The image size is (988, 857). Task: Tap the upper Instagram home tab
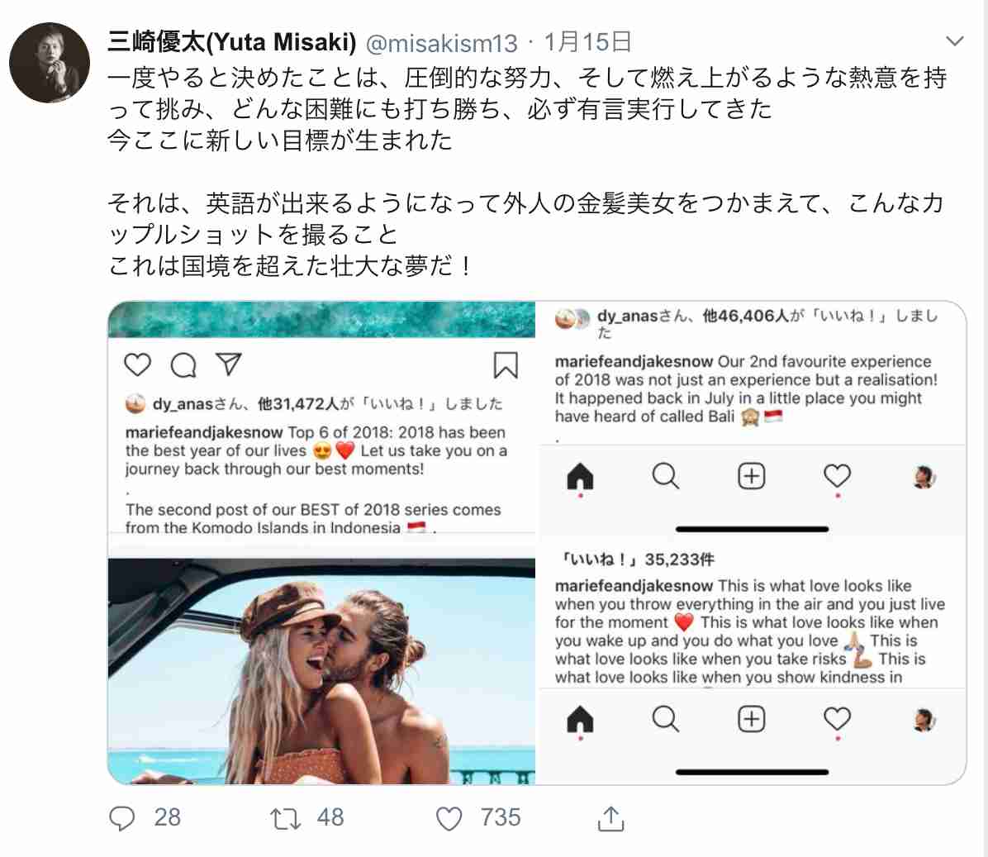580,476
